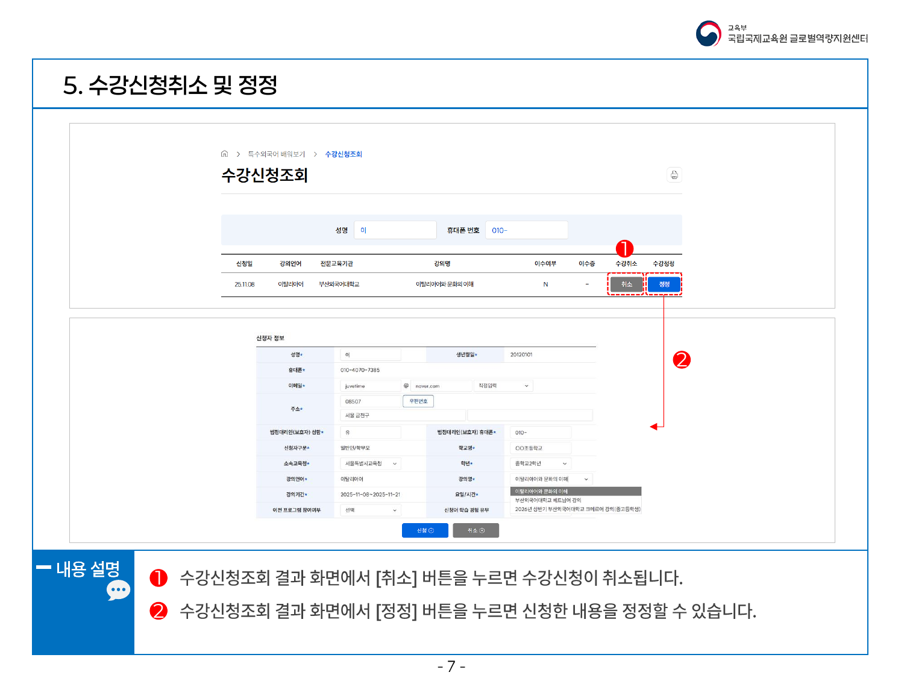Click the government emblem logo at top right
The height and width of the screenshot is (678, 904).
708,34
